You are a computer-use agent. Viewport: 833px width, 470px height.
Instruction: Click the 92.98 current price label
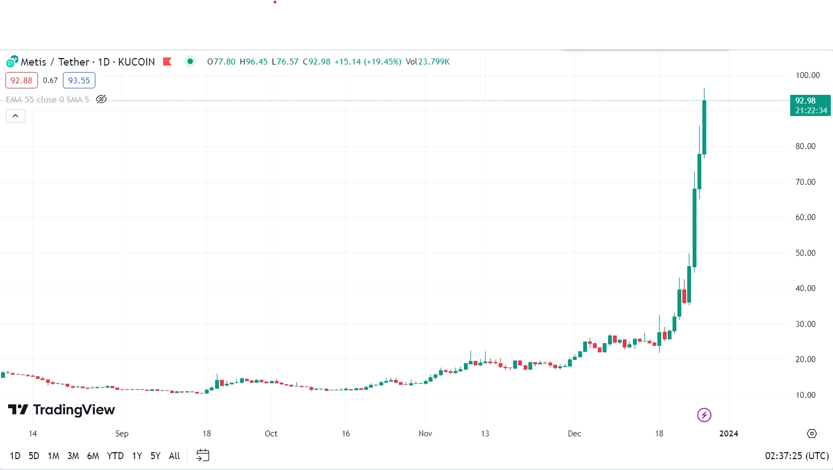[810, 105]
